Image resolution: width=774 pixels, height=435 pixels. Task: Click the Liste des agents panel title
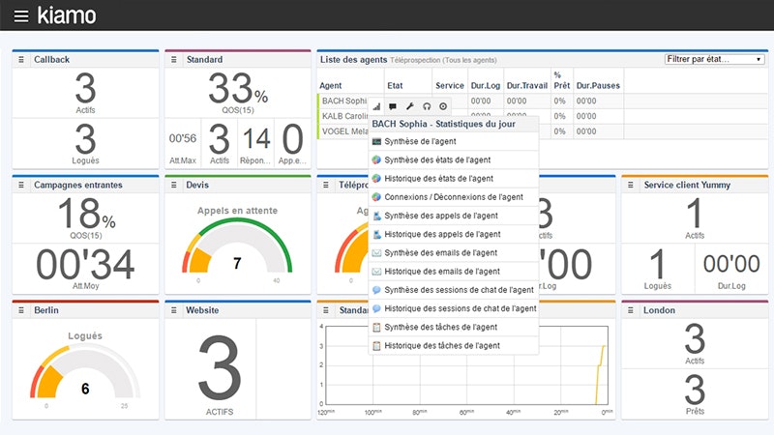(x=353, y=60)
